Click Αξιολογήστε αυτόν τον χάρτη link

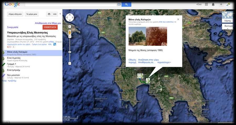[x=19, y=44]
